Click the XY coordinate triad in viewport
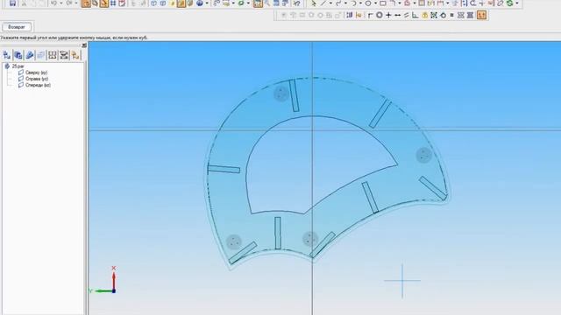561x315 pixels. pos(103,280)
